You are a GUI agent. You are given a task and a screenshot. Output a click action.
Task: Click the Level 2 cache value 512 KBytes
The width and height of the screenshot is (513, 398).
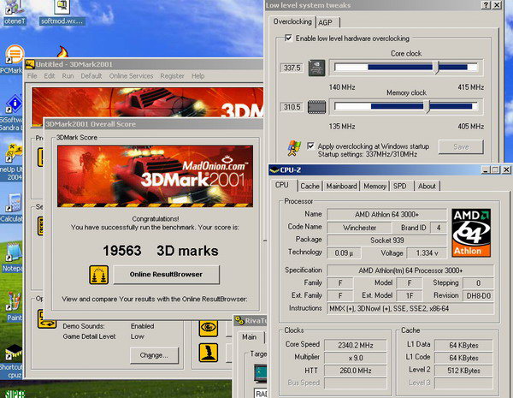(463, 371)
